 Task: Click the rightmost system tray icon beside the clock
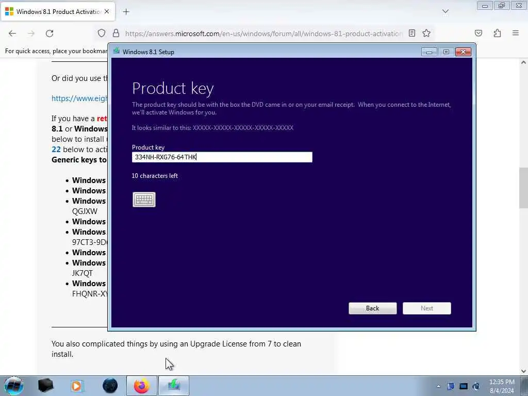tap(476, 386)
